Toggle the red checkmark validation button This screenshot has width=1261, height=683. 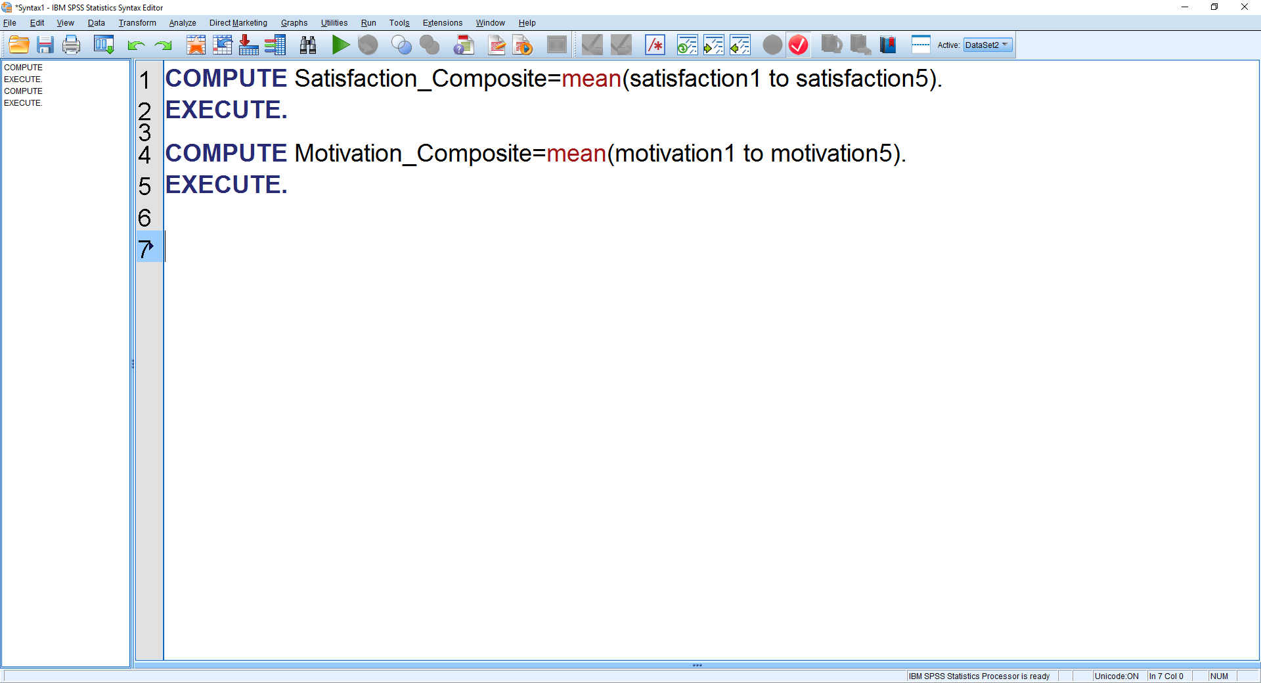tap(799, 45)
